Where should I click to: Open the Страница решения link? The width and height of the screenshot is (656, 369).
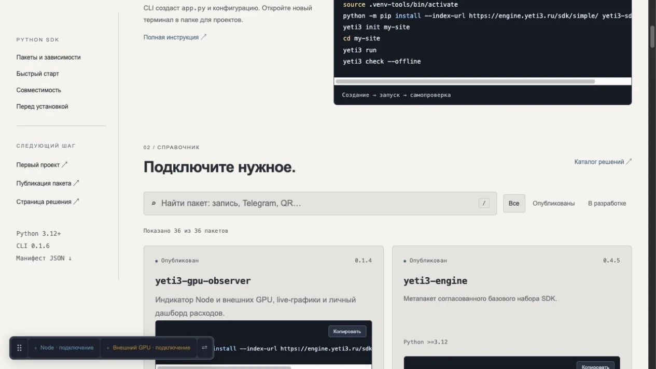(48, 202)
